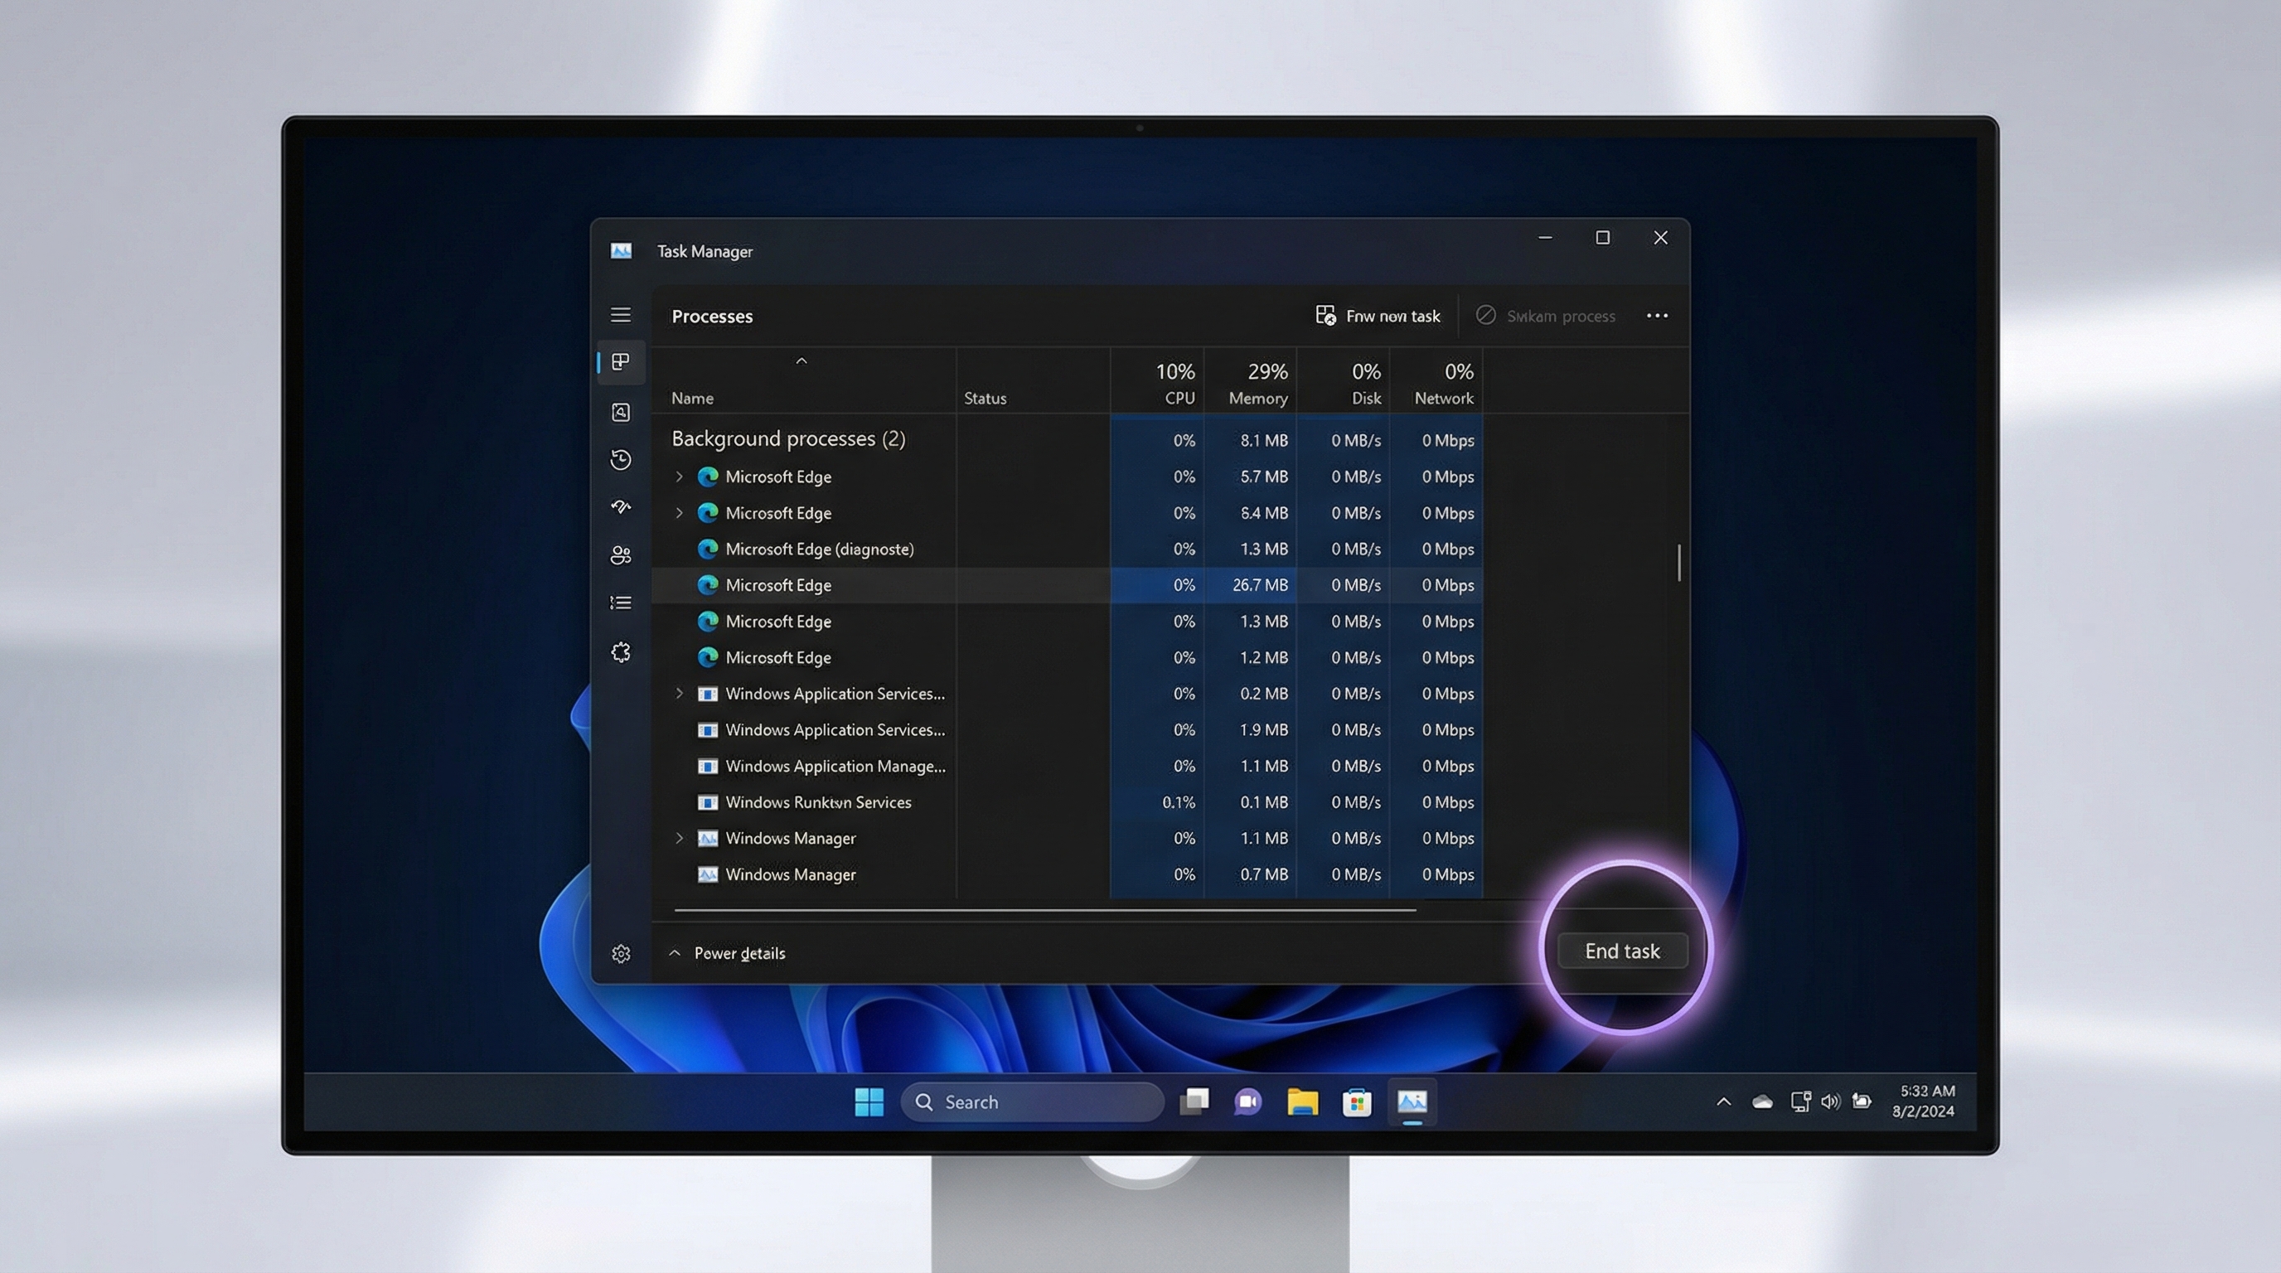
Task: Select Microsoft Edge (diagnoste) process row
Action: click(x=818, y=549)
